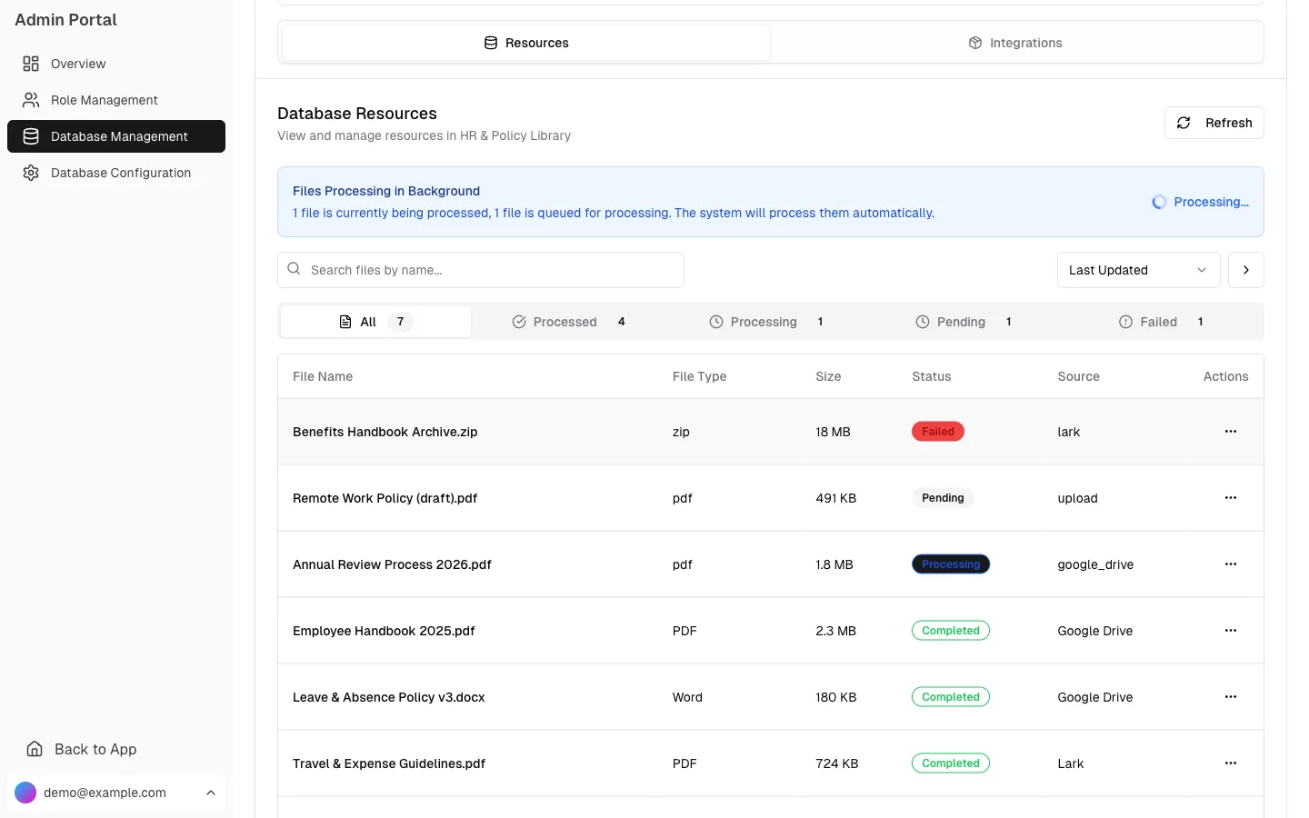This screenshot has height=818, width=1309.
Task: Show All files filter tab
Action: [x=375, y=322]
